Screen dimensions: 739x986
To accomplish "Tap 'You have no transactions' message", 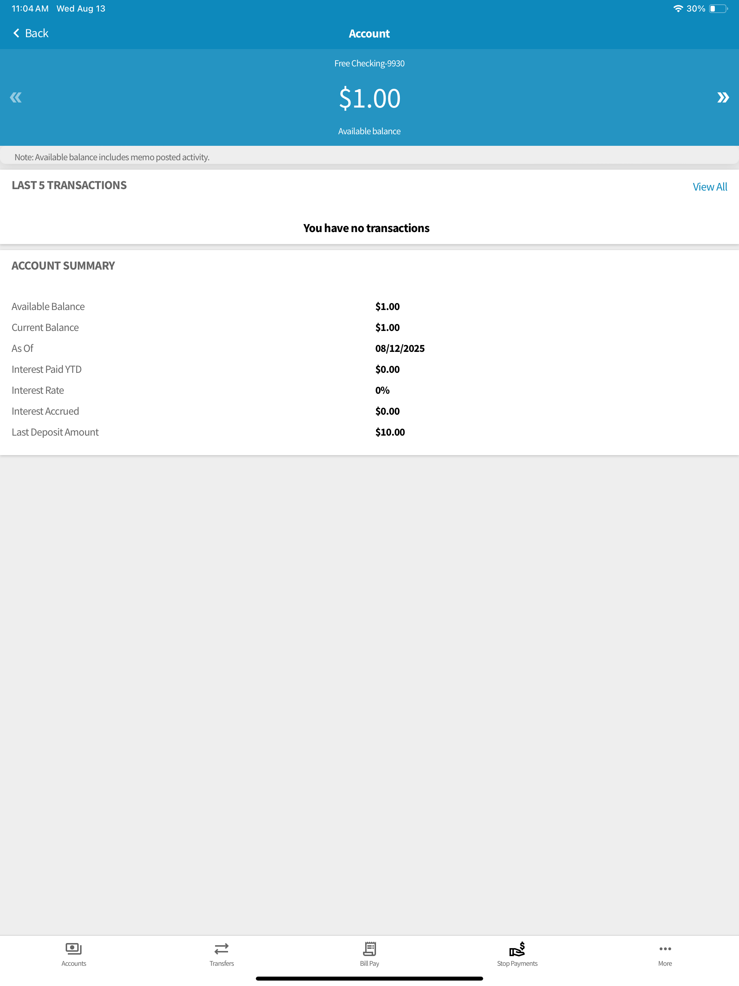I will pos(366,228).
